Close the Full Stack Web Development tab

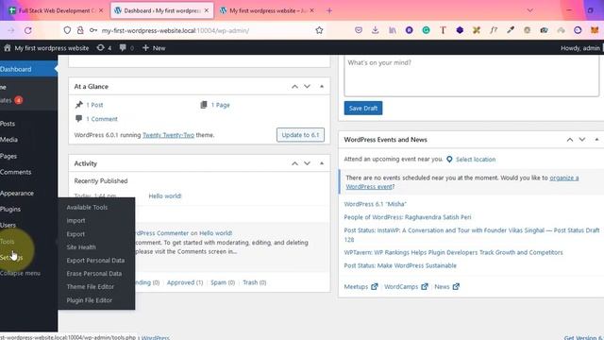pos(101,10)
